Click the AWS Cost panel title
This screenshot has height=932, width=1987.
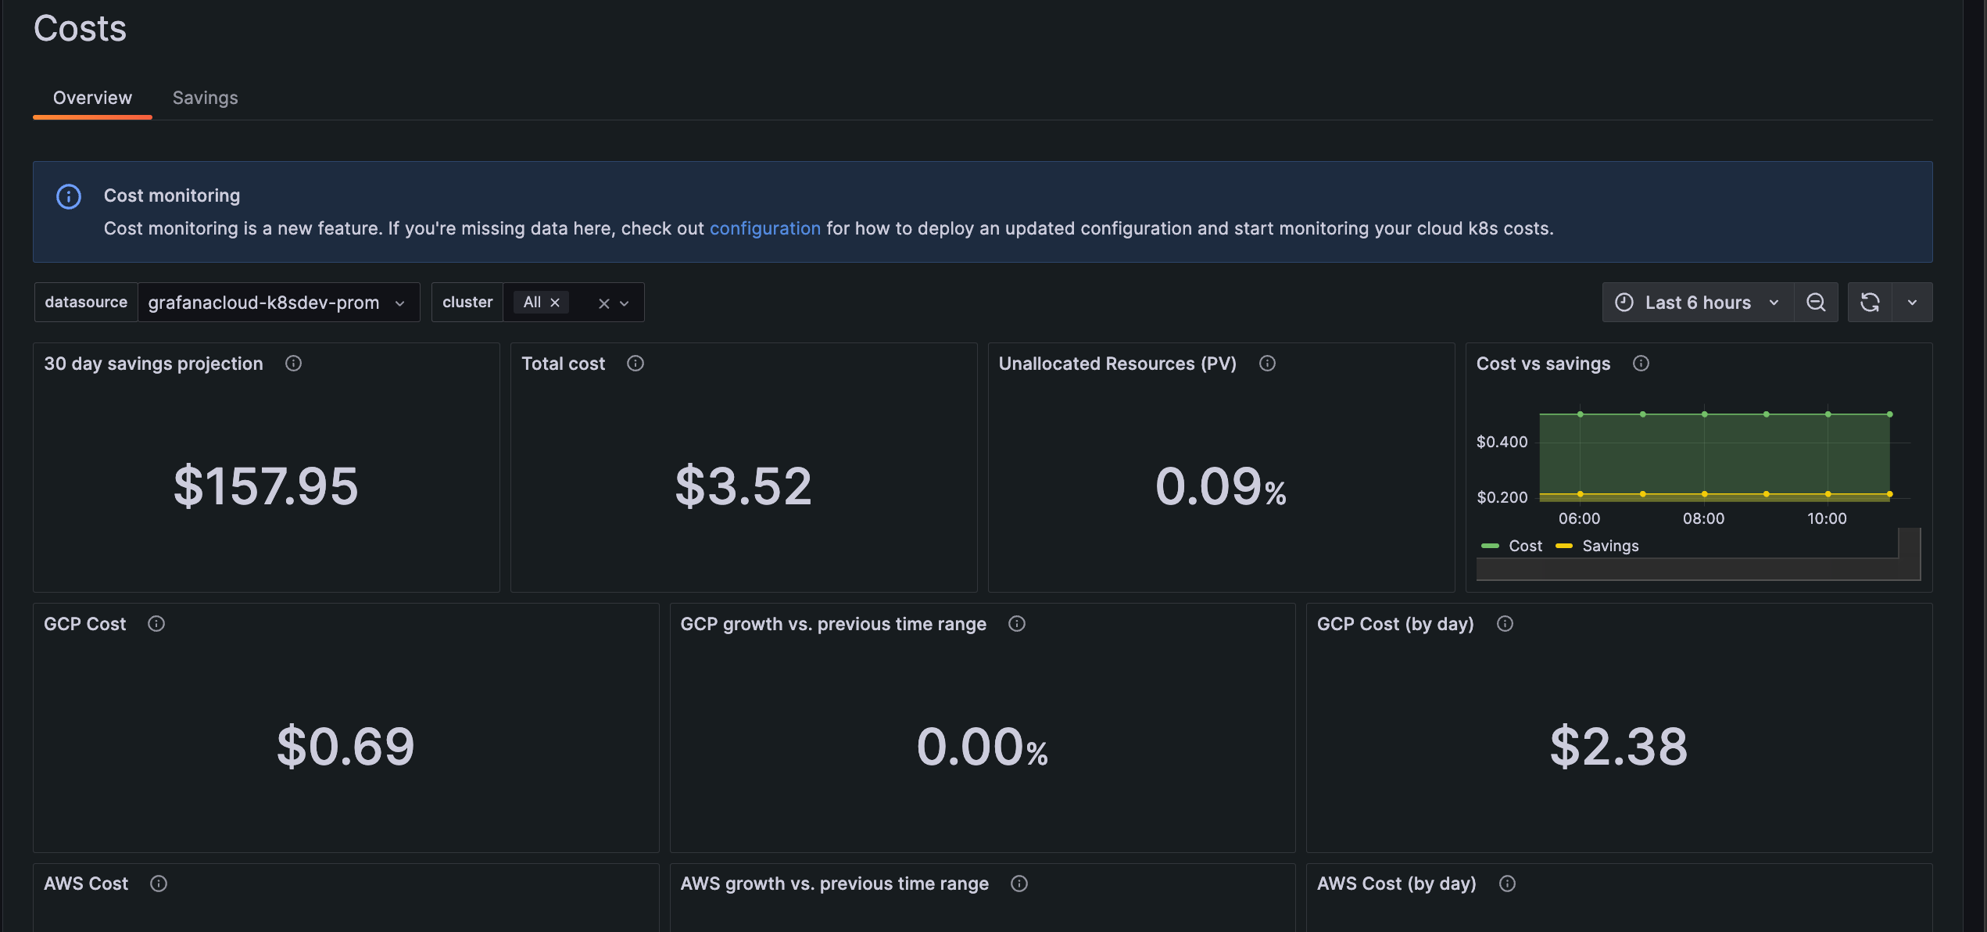coord(86,884)
